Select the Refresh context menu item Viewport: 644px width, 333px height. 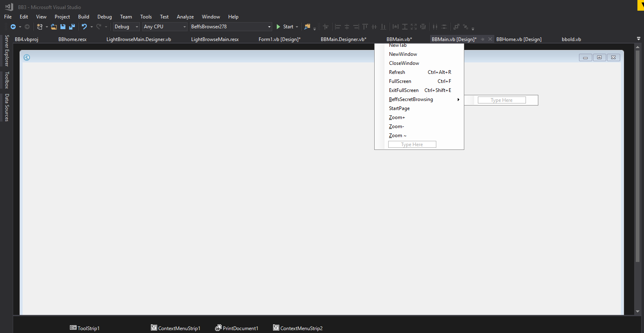pos(419,72)
